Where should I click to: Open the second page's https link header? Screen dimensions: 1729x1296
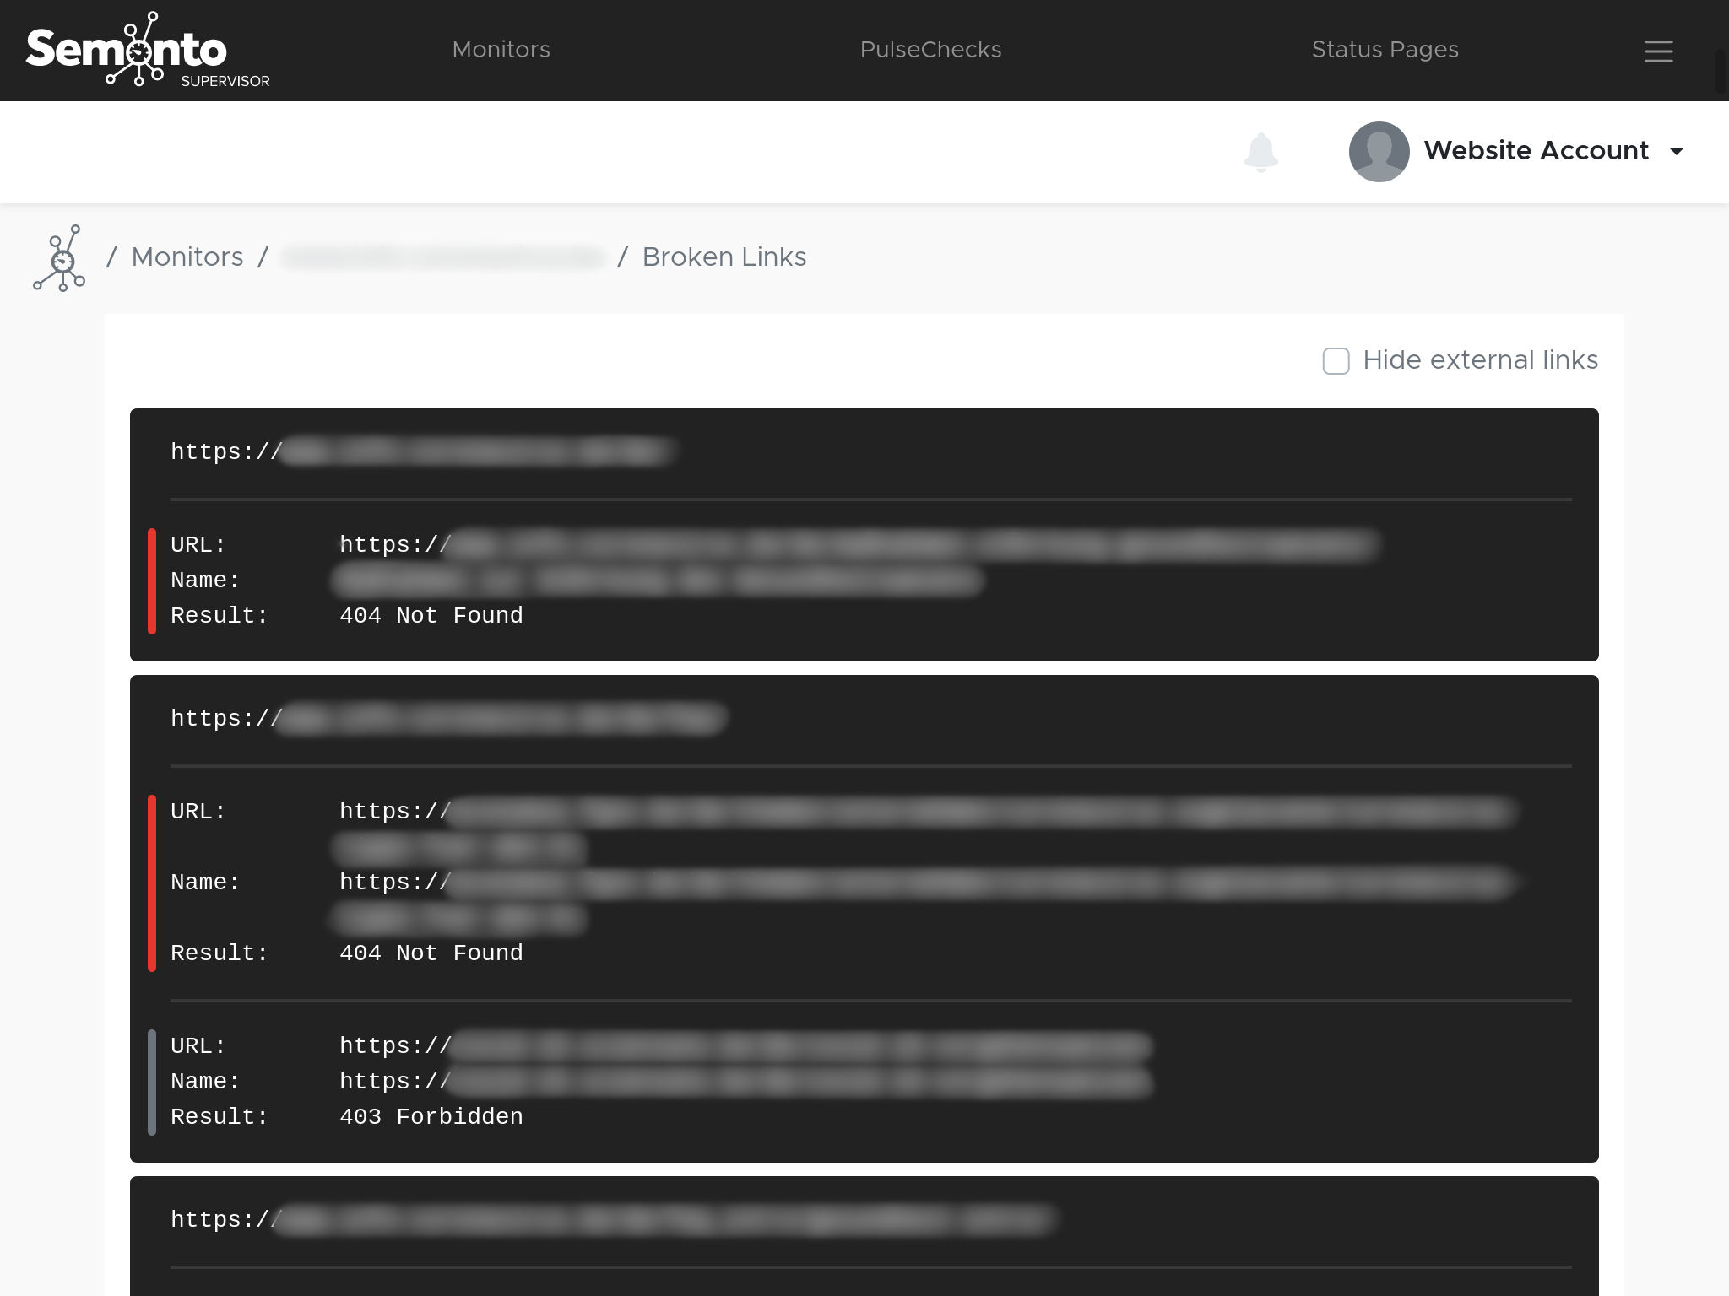click(447, 719)
